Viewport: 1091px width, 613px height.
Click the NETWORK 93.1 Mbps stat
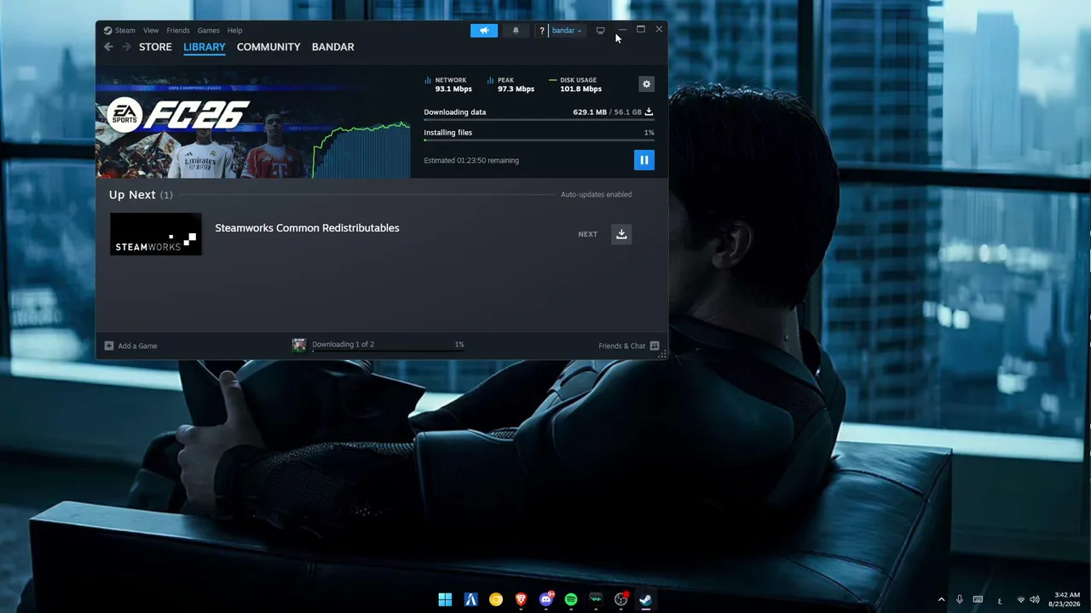(448, 84)
